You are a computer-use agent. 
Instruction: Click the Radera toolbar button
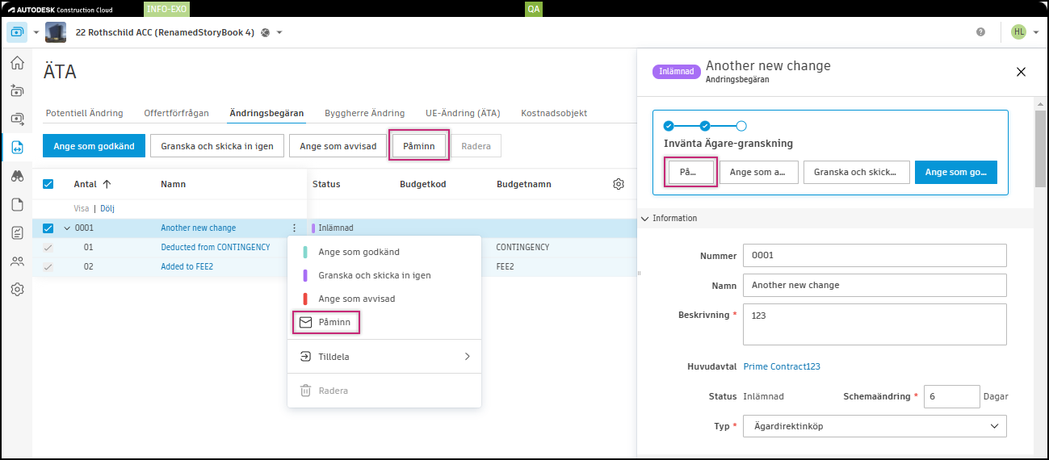[x=476, y=146]
